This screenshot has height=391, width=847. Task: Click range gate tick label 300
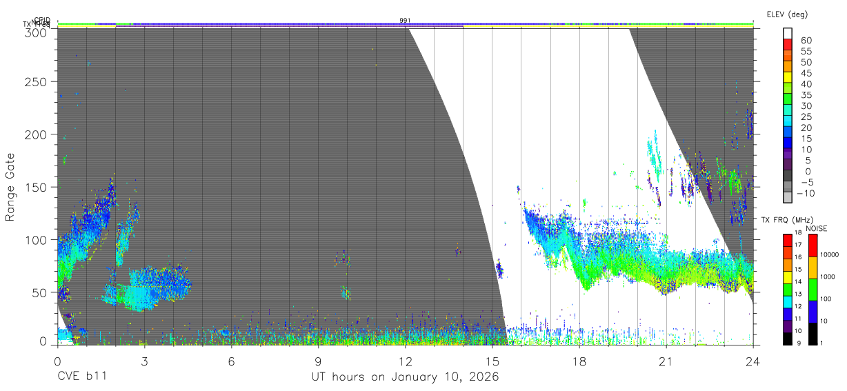point(37,32)
